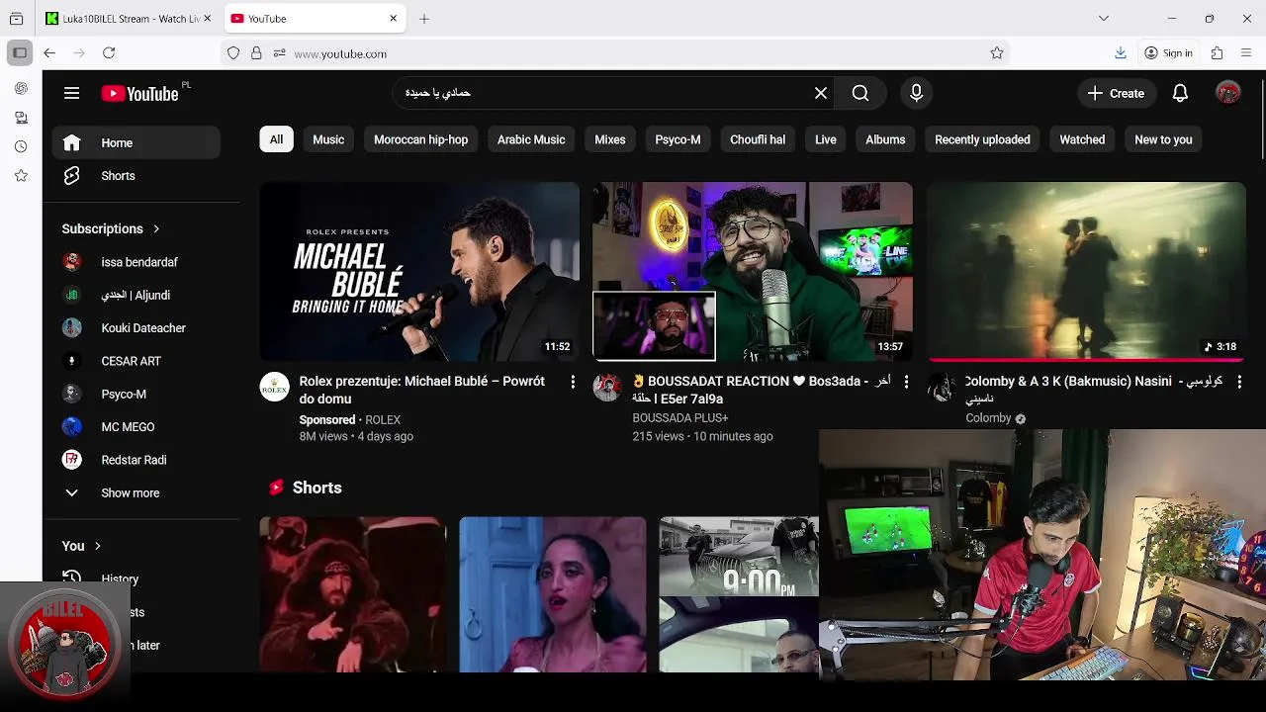1266x712 pixels.
Task: Open bookmarks star in browser sidebar
Action: pos(21,176)
